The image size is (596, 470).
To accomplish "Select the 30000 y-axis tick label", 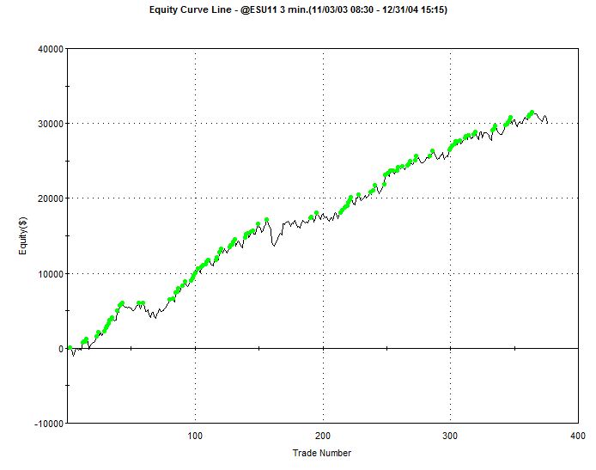I will tap(48, 124).
